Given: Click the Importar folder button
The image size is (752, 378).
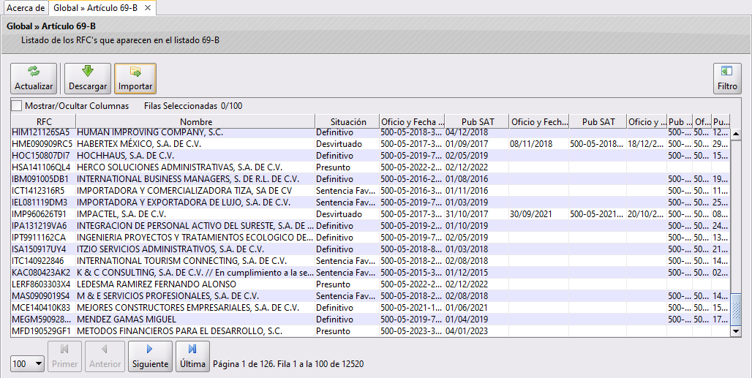Looking at the screenshot, I should 135,78.
